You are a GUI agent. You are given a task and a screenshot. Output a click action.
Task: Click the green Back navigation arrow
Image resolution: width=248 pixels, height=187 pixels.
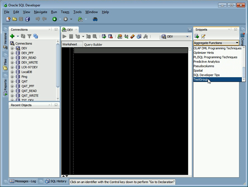(54, 19)
